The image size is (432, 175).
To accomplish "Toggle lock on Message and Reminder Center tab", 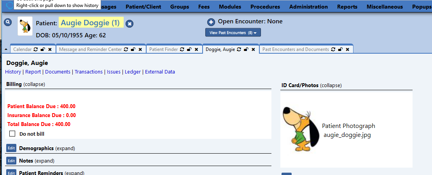I will pos(133,49).
